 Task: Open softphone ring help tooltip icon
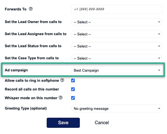click(62, 80)
